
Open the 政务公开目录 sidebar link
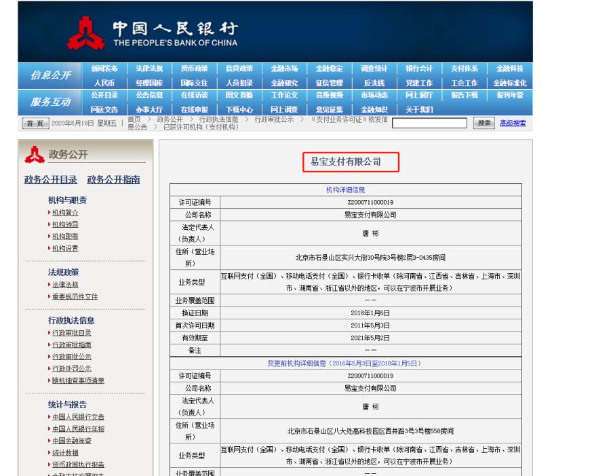pos(51,180)
